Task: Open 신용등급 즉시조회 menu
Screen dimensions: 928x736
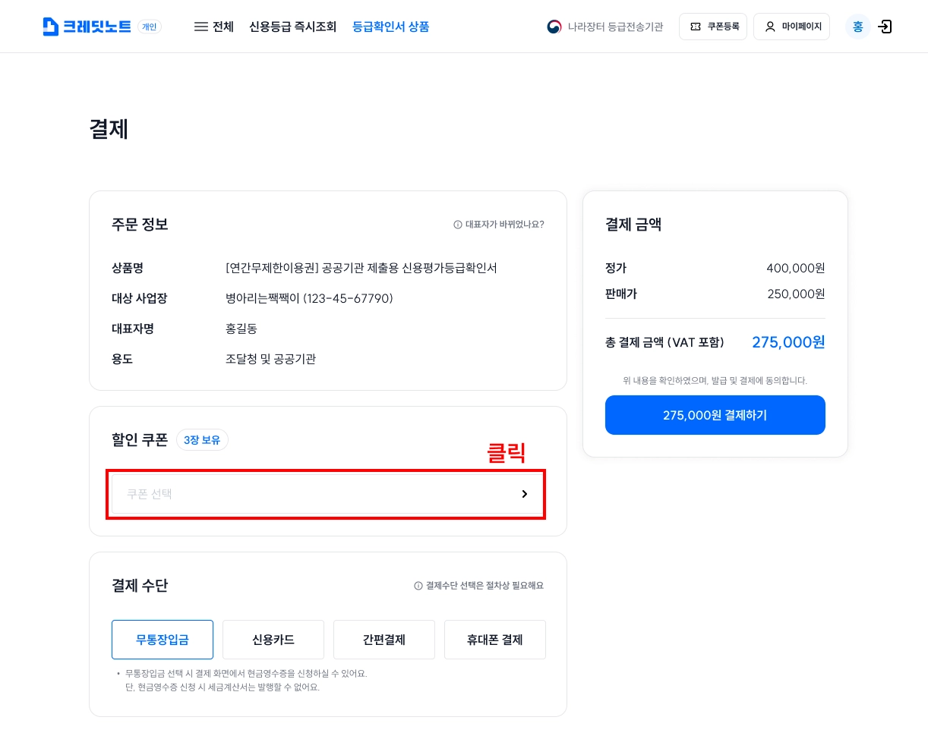Action: click(x=292, y=27)
